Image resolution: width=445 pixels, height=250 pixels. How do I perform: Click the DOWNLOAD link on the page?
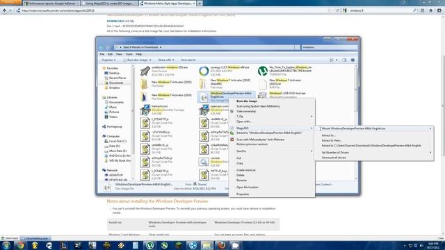tap(115, 22)
